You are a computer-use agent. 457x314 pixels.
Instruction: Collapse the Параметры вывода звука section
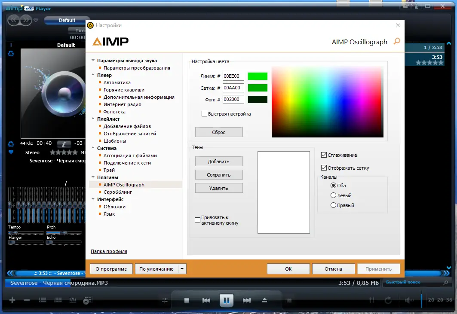pyautogui.click(x=93, y=60)
